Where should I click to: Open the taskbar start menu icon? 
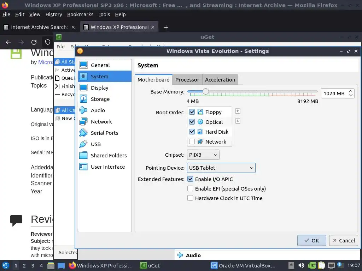(6, 265)
